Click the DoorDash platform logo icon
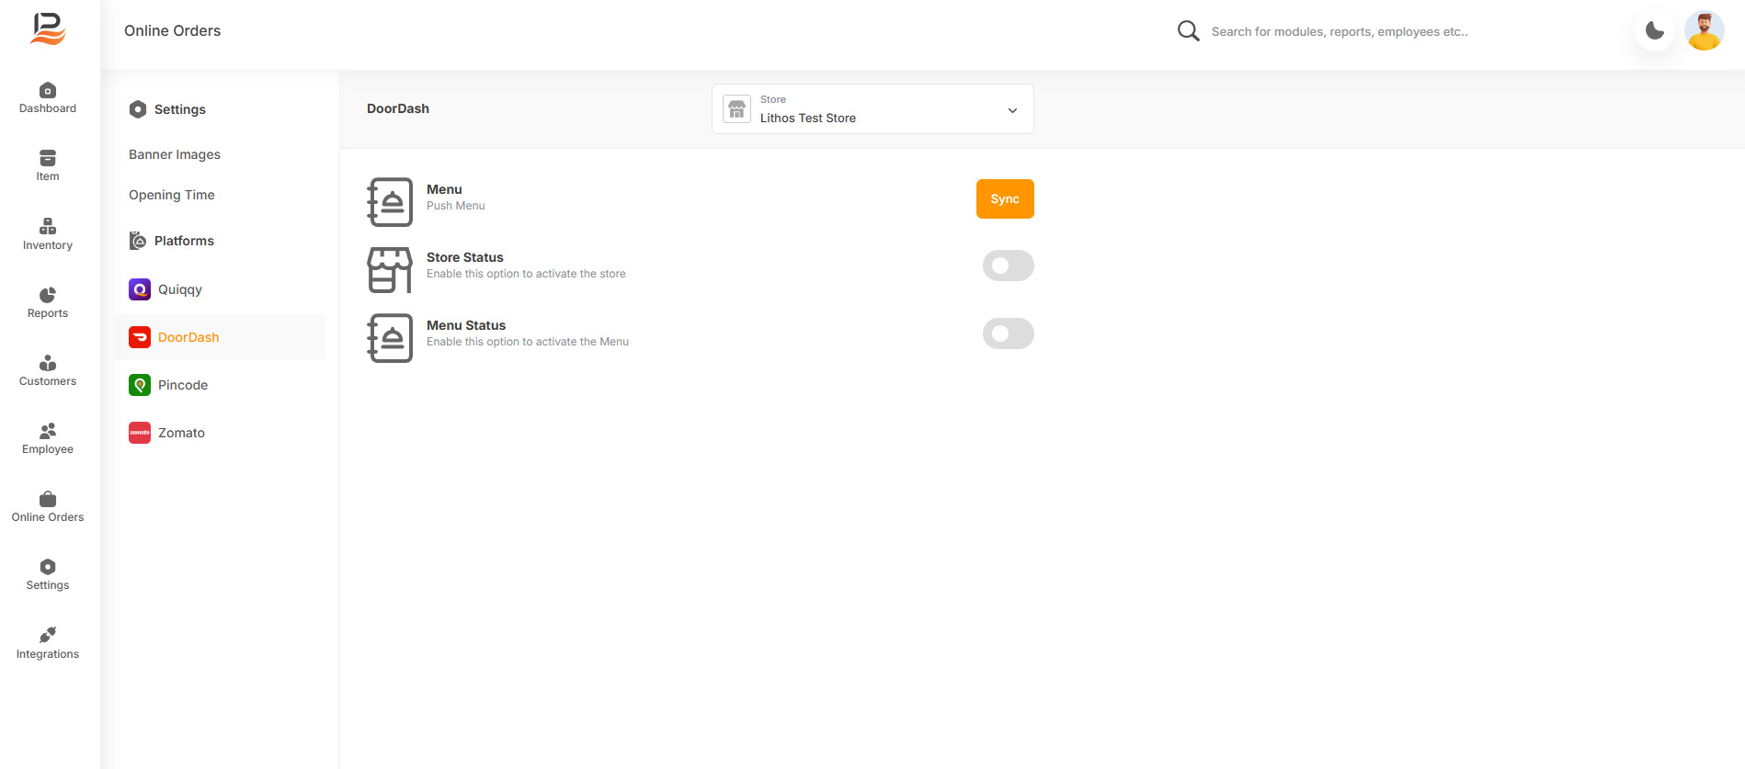Viewport: 1745px width, 769px height. pos(140,337)
